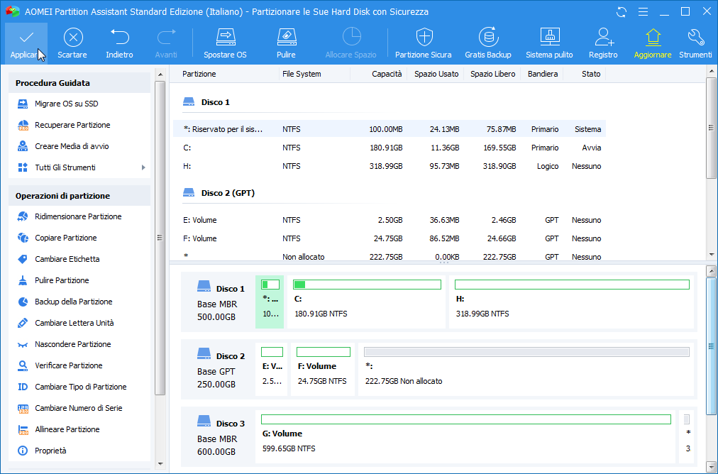
Task: Click Cambiare Lettera Unità option
Action: point(74,323)
